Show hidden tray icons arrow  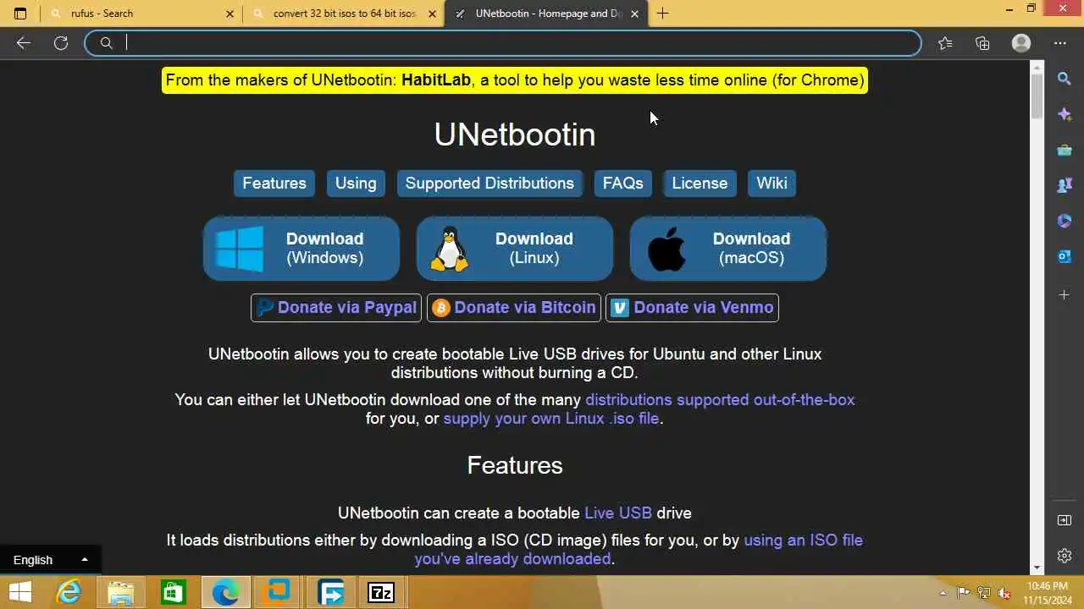tap(943, 593)
